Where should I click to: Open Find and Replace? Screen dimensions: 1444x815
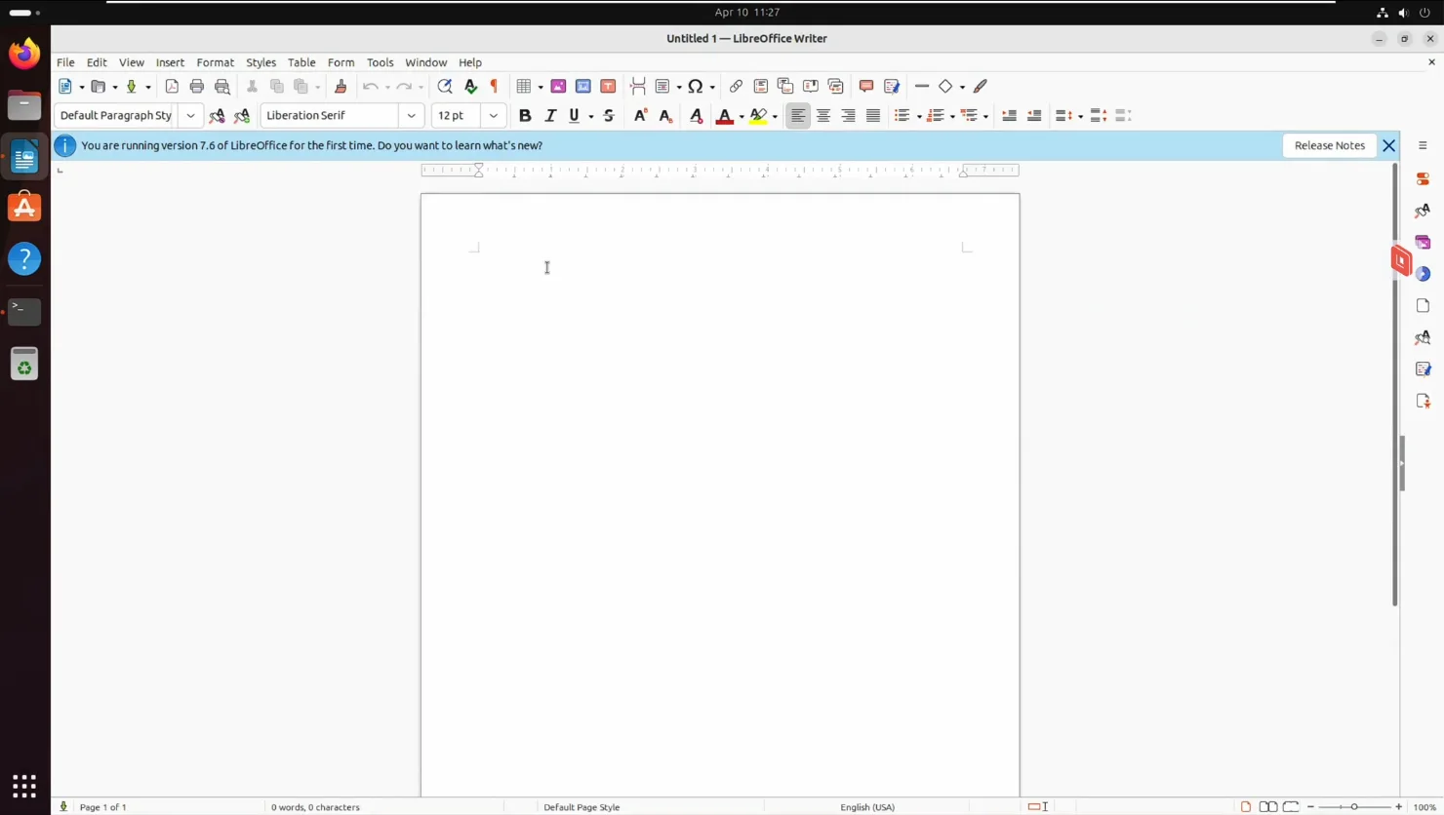coord(445,87)
